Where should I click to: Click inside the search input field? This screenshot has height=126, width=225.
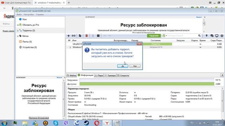coord(182,36)
